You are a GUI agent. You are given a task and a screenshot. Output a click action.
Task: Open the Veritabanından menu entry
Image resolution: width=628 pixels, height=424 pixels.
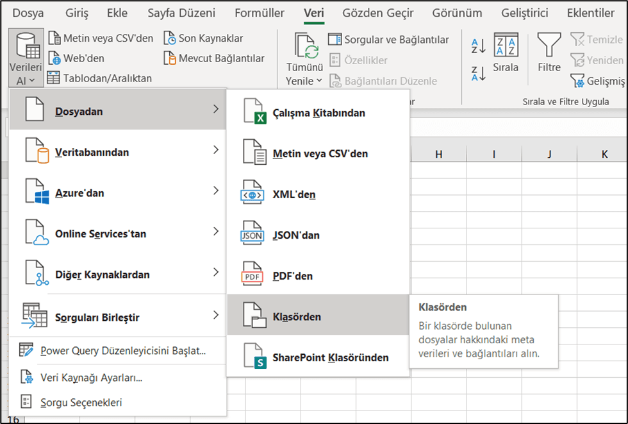118,150
